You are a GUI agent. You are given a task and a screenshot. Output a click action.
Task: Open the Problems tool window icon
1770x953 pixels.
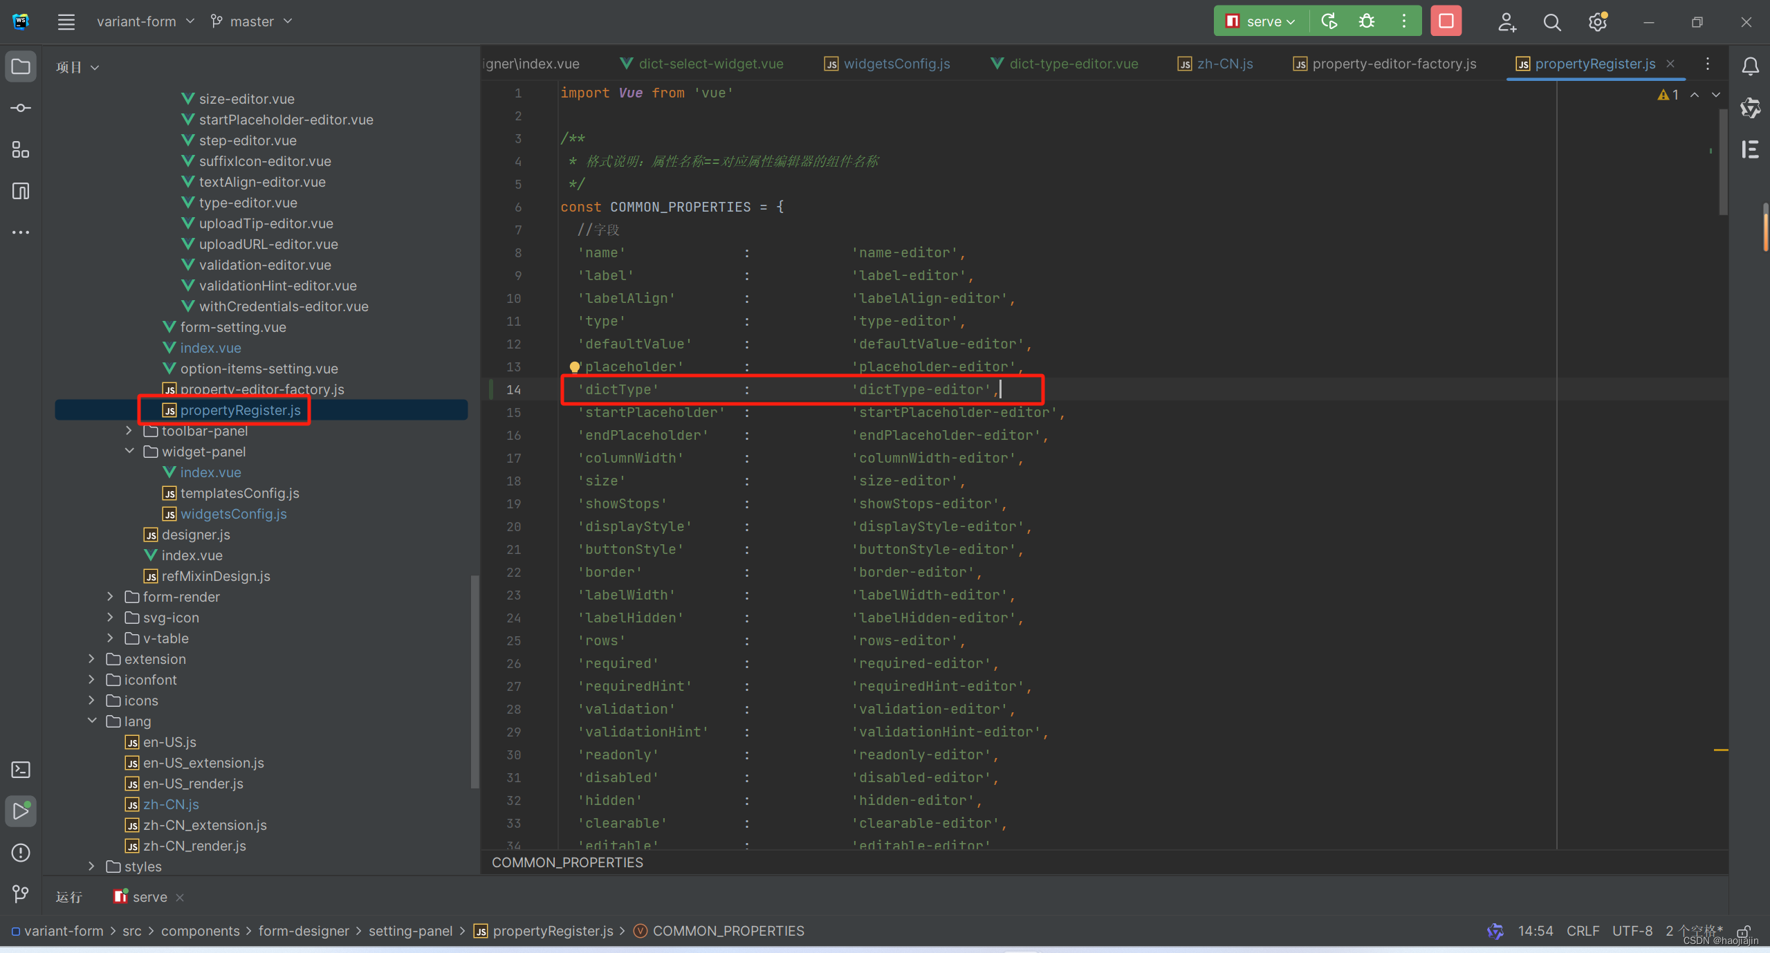(21, 853)
